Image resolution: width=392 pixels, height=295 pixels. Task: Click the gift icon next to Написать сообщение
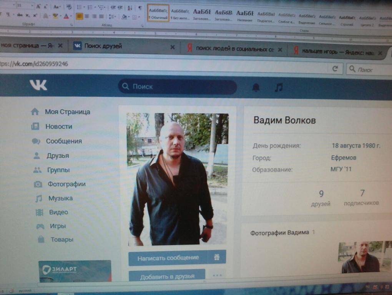pos(217,257)
